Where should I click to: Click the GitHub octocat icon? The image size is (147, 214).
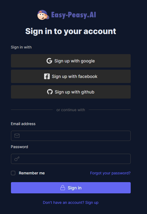pos(50,92)
